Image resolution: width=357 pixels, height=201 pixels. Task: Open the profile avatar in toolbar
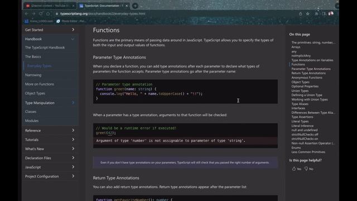pos(331,14)
